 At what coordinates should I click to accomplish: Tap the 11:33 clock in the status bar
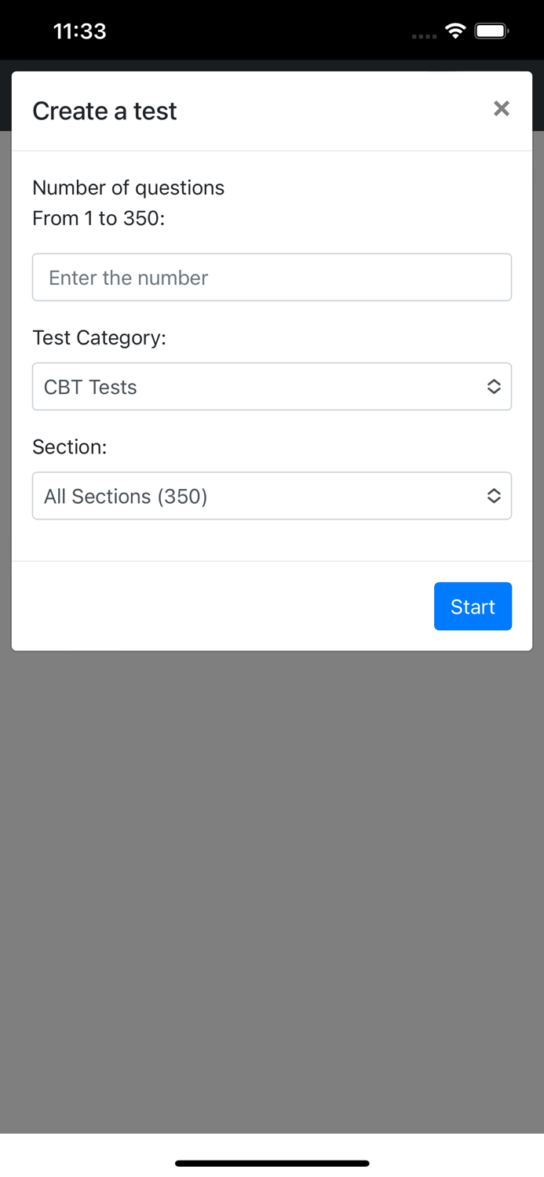click(79, 31)
